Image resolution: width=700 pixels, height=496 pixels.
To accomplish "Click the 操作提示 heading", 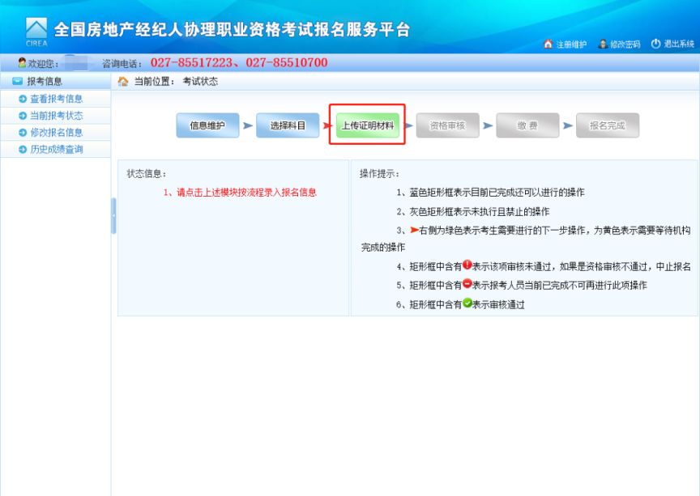I will (379, 173).
